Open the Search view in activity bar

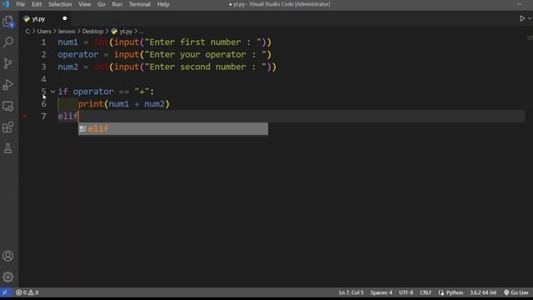coord(7,42)
